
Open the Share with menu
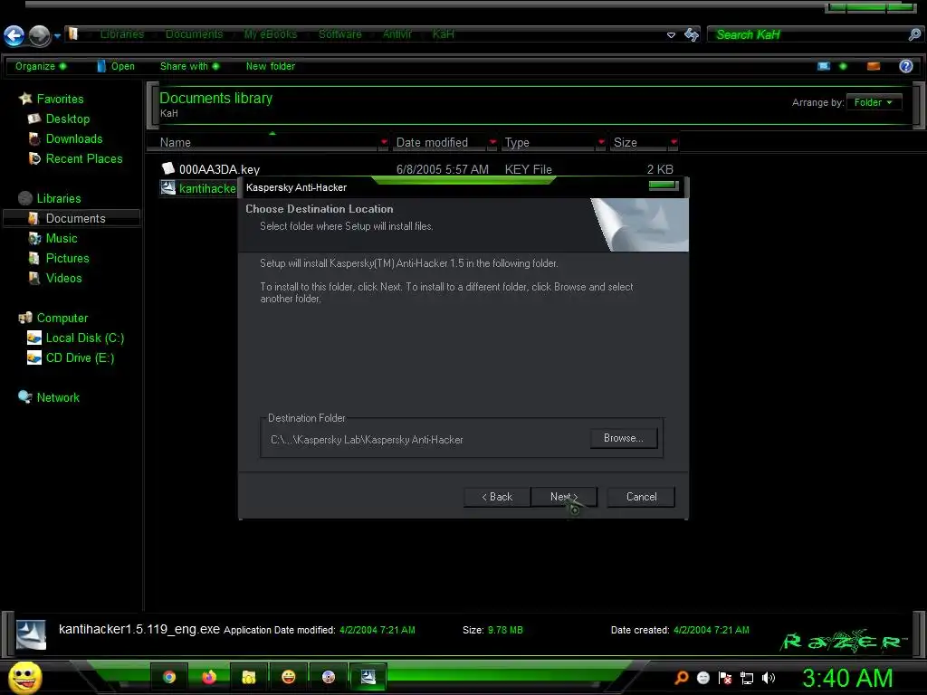coord(189,66)
